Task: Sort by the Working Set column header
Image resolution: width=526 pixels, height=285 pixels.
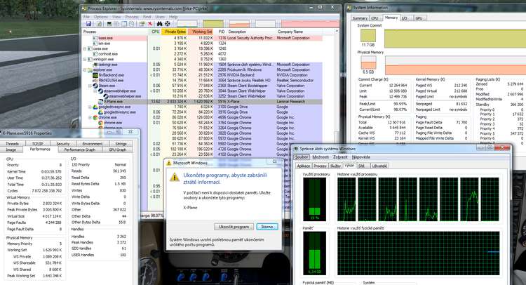Action: click(201, 32)
